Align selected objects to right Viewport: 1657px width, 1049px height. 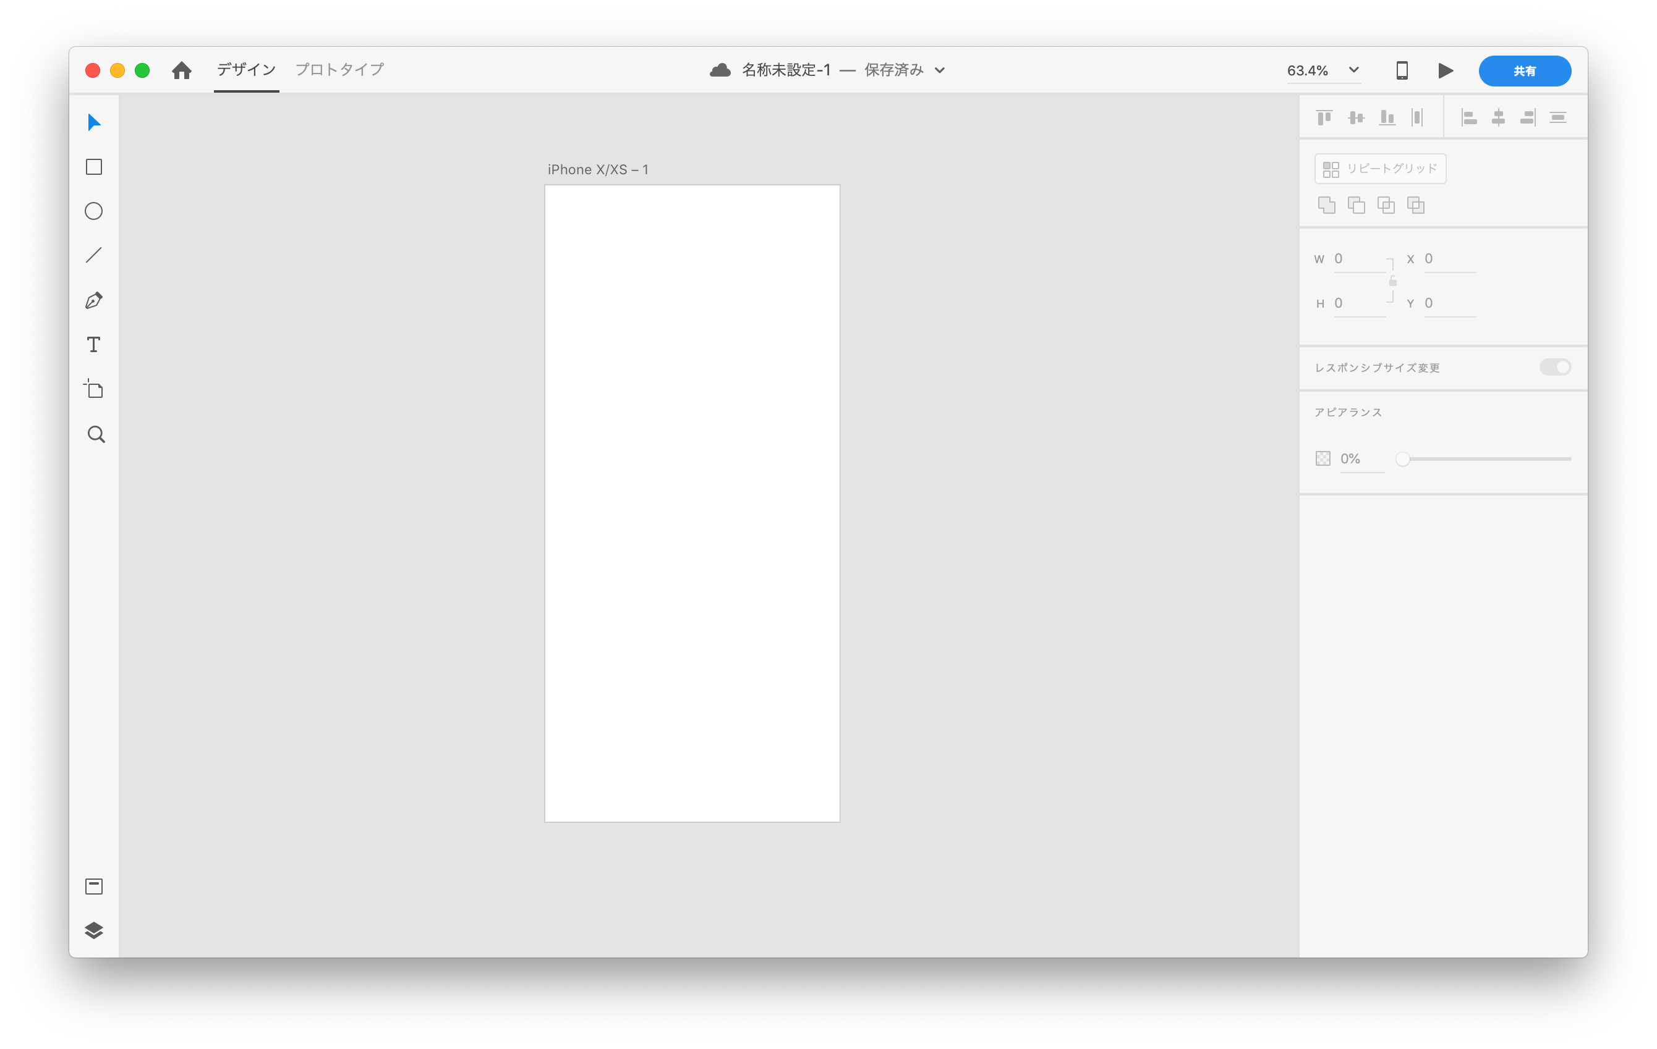[x=1528, y=117]
